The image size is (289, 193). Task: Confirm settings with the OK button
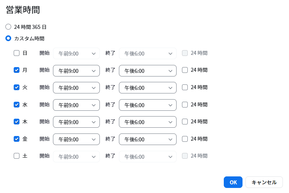click(x=233, y=182)
